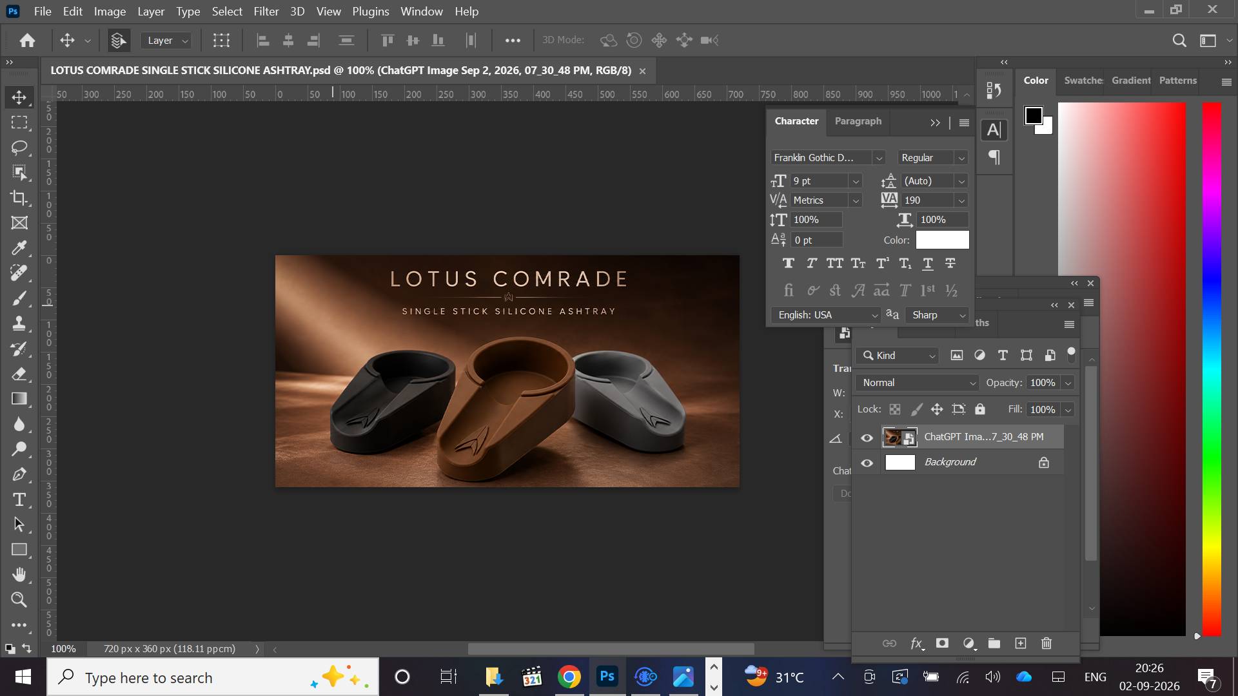Click the white text Color swatch
This screenshot has height=696, width=1238.
942,240
